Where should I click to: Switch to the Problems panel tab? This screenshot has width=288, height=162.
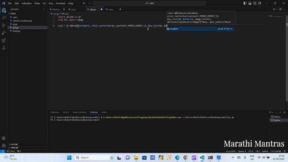(55, 112)
